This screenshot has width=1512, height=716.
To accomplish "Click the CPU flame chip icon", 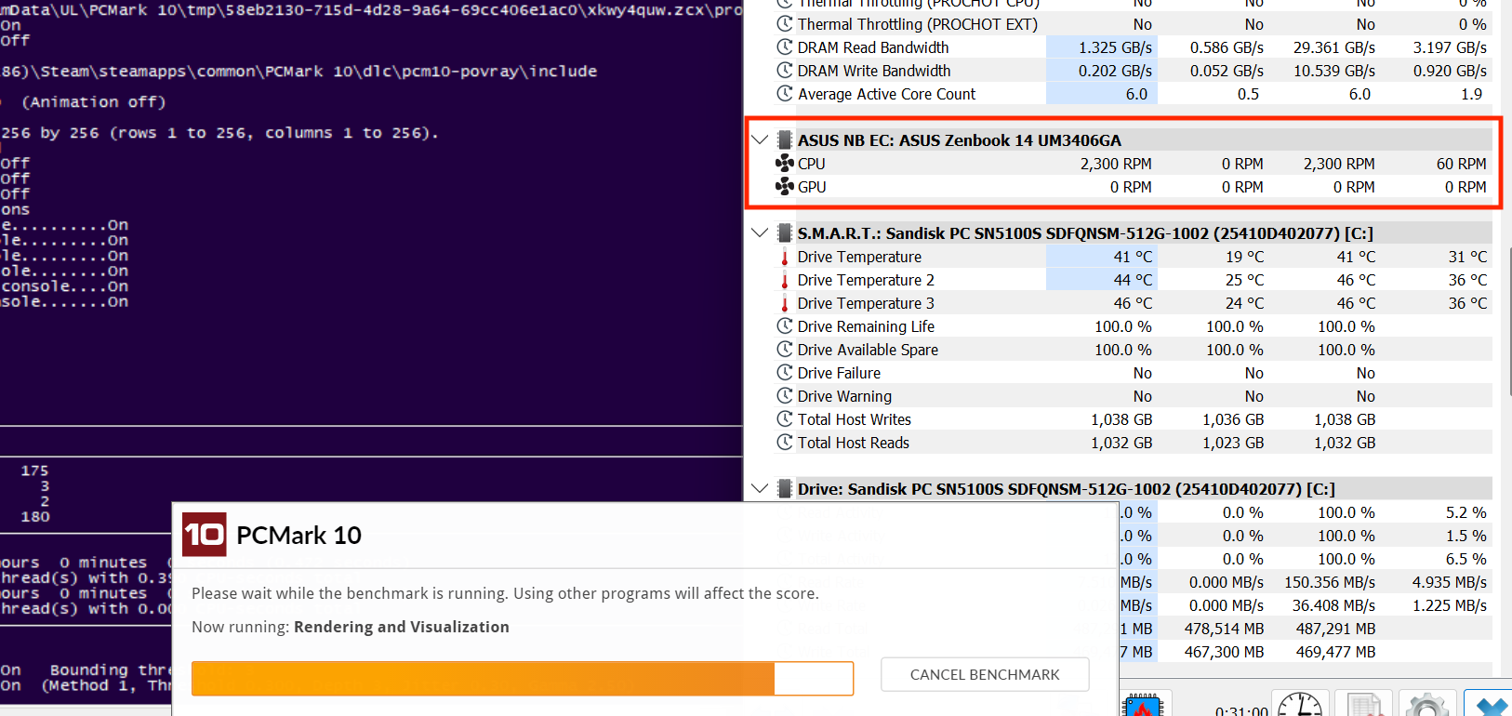I will click(1143, 706).
